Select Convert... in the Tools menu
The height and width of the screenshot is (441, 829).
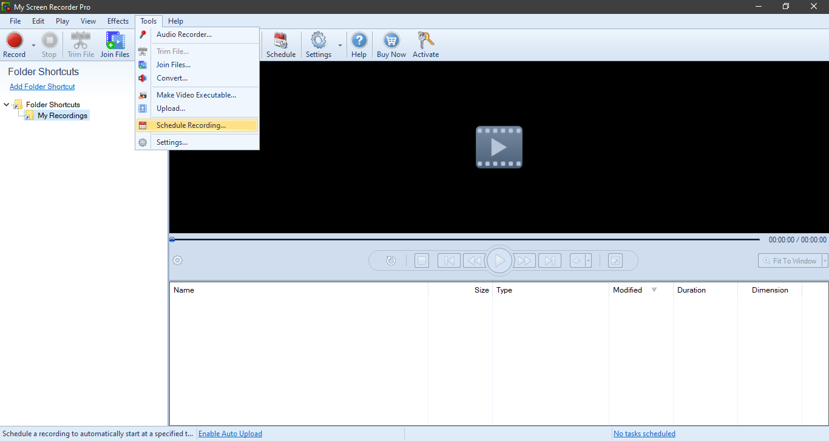(x=198, y=78)
